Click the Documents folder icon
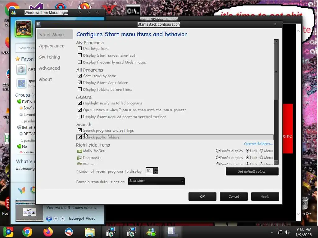Viewport: 318px width, 238px height. pyautogui.click(x=79, y=158)
